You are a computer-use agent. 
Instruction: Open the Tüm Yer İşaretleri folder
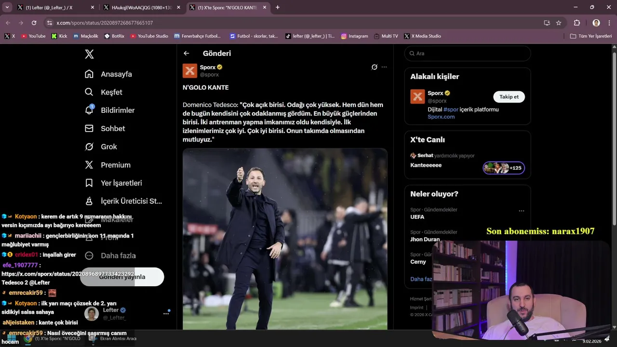click(591, 36)
